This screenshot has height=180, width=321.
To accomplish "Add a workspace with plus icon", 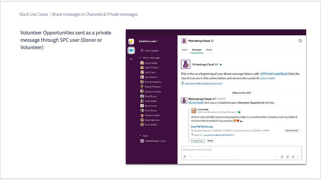I will (x=131, y=59).
